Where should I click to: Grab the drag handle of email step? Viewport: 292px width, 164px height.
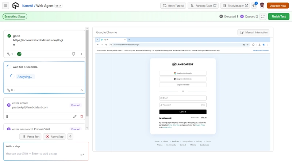click(7, 117)
